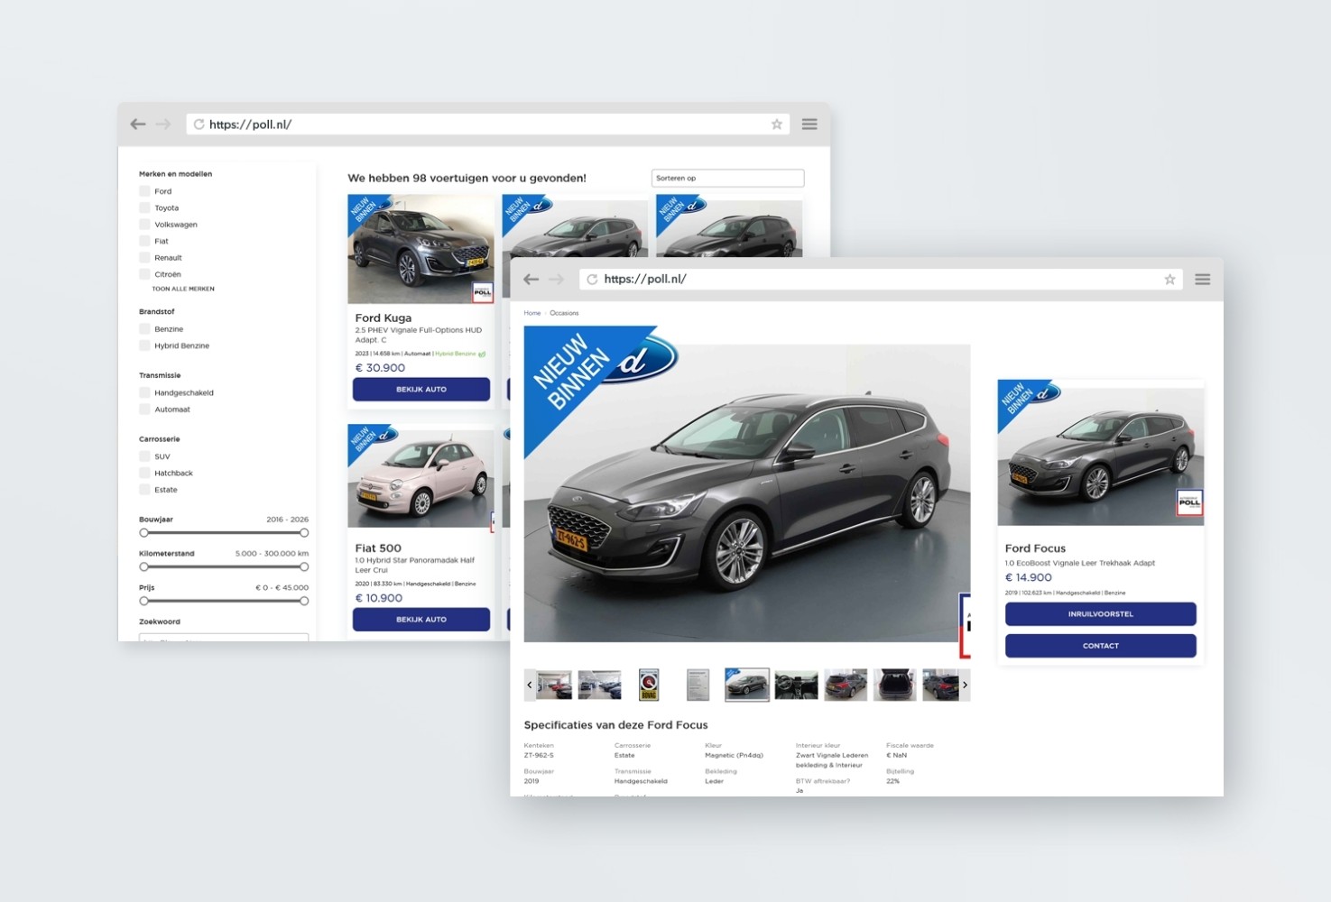Click the Ford Focus sidebar card photo

pyautogui.click(x=1101, y=453)
